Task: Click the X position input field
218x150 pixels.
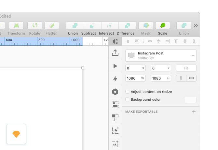Action: click(x=135, y=68)
